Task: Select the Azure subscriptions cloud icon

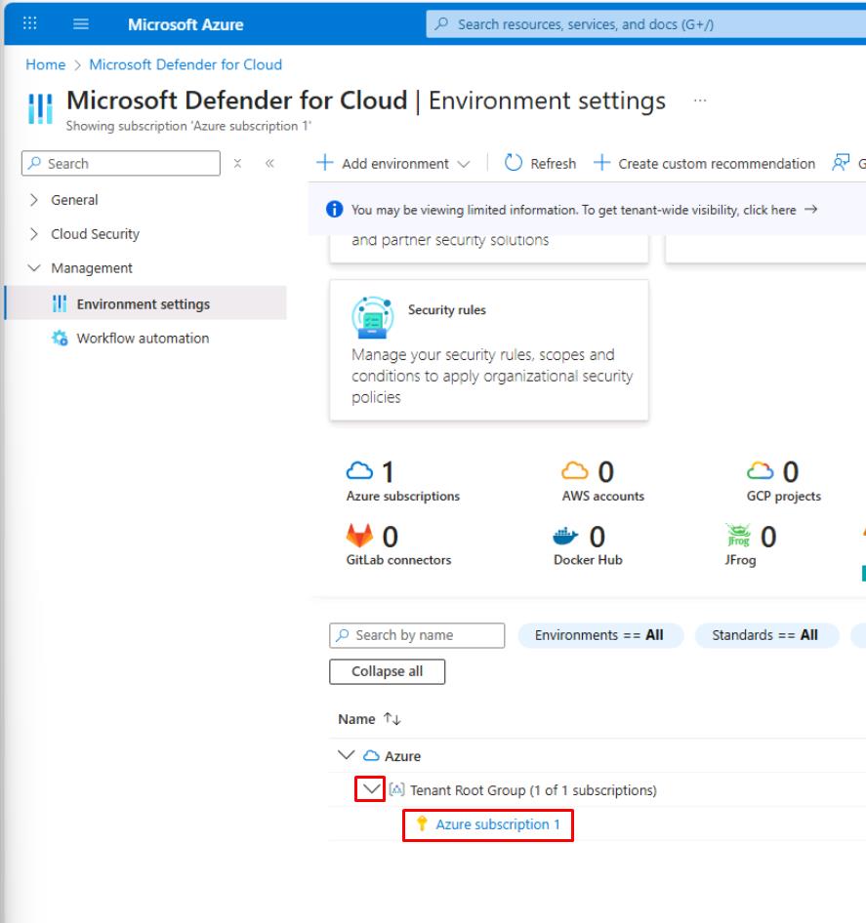Action: [x=358, y=472]
